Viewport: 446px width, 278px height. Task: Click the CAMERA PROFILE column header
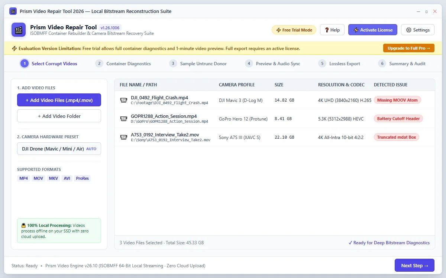pos(237,85)
